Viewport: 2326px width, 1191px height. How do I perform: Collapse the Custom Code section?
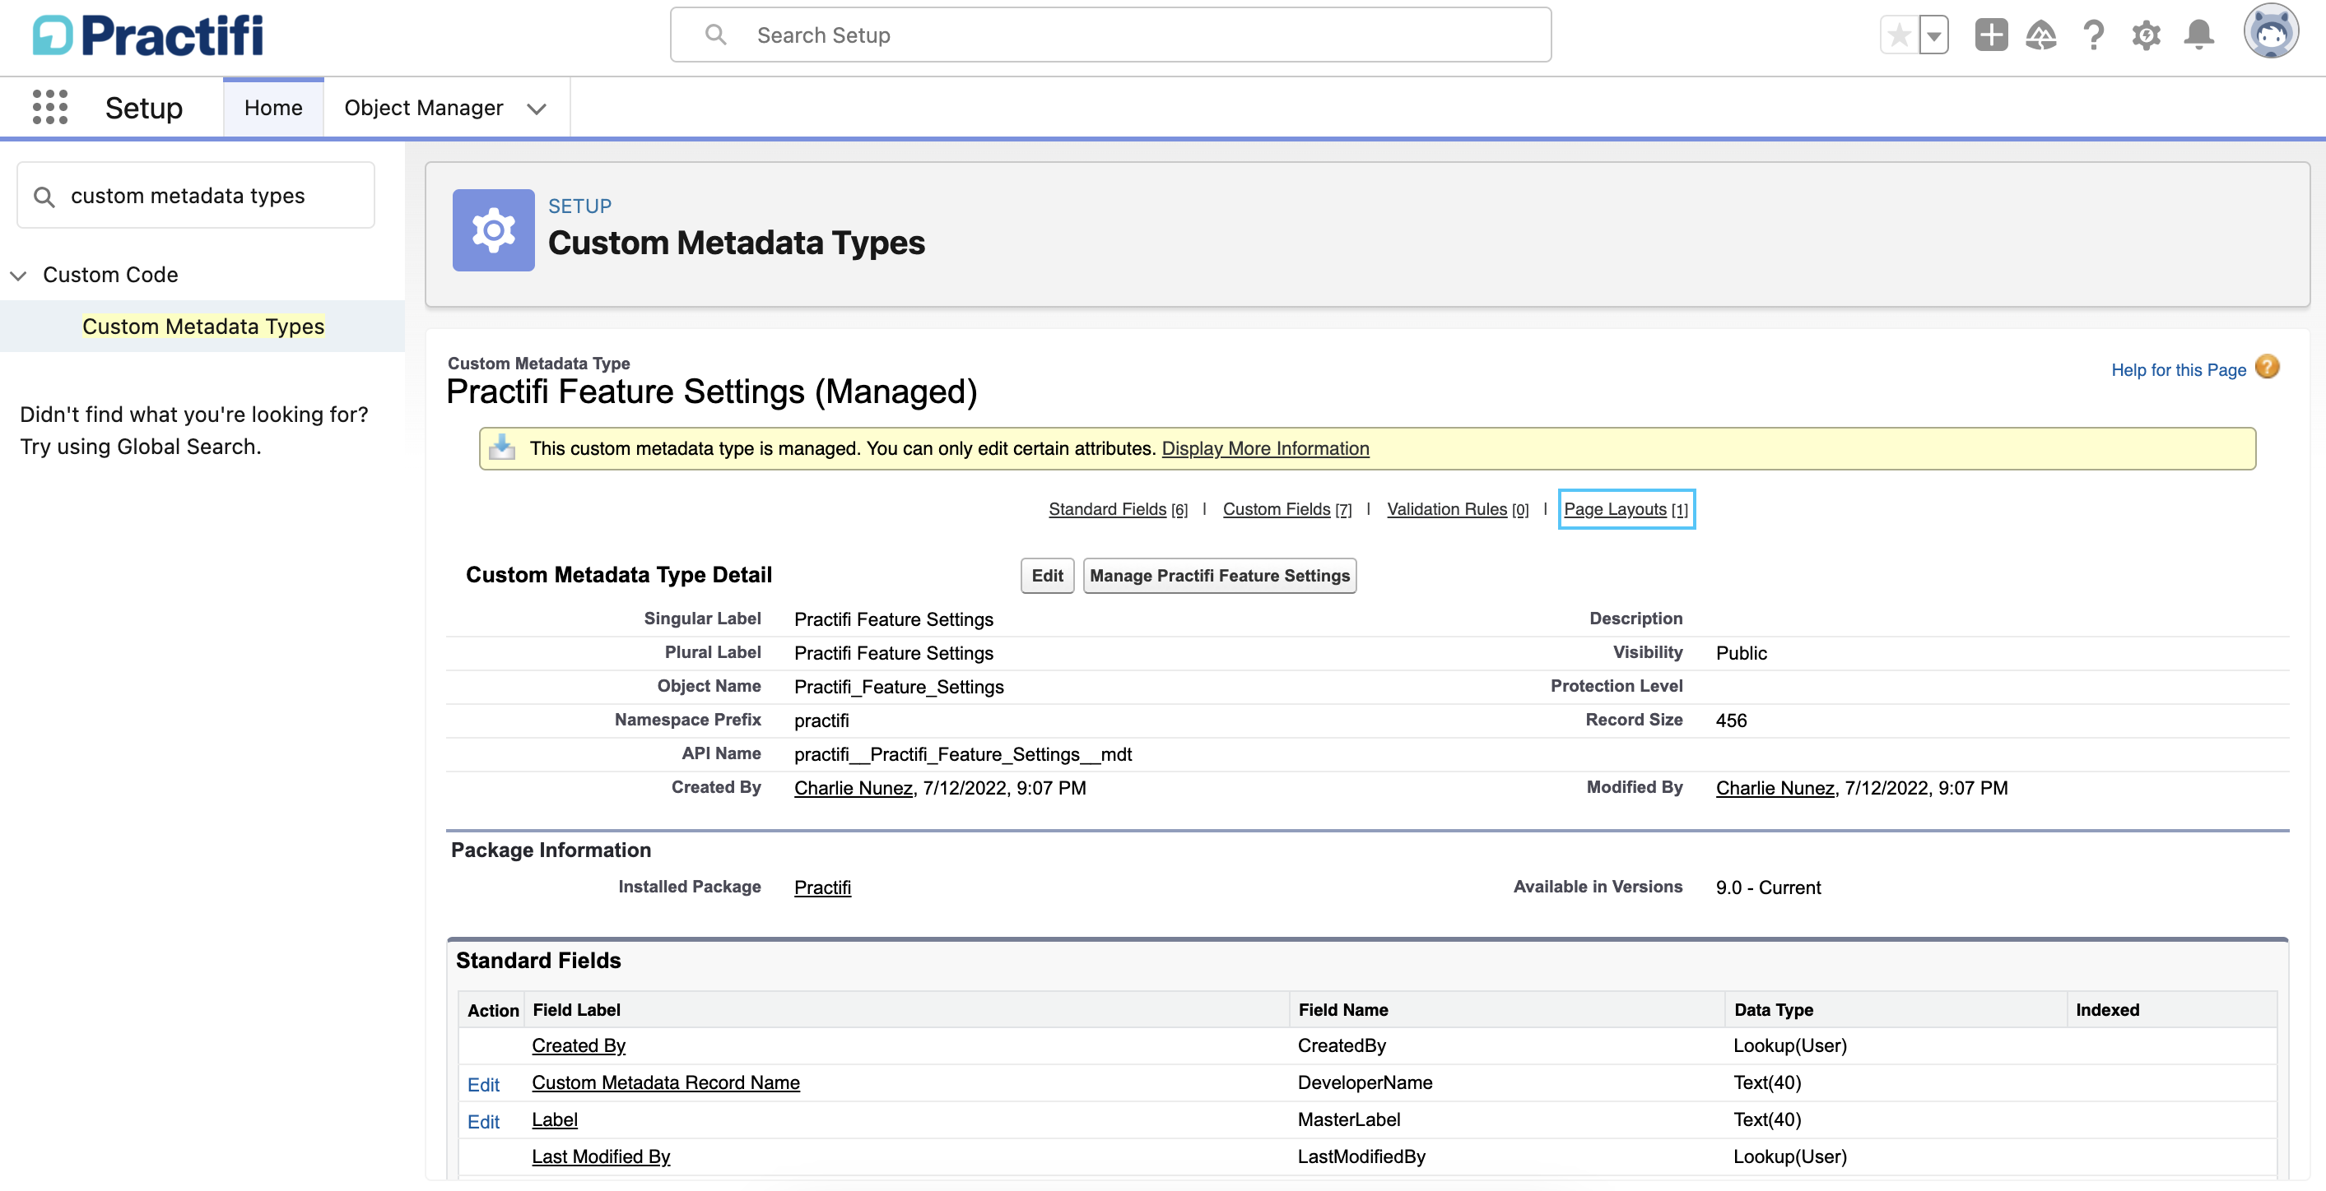click(18, 276)
